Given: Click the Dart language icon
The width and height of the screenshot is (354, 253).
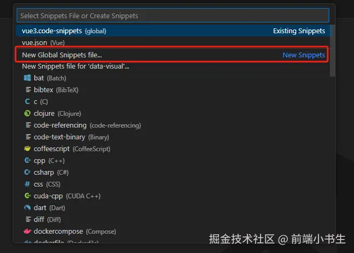Looking at the screenshot, I should [27, 208].
